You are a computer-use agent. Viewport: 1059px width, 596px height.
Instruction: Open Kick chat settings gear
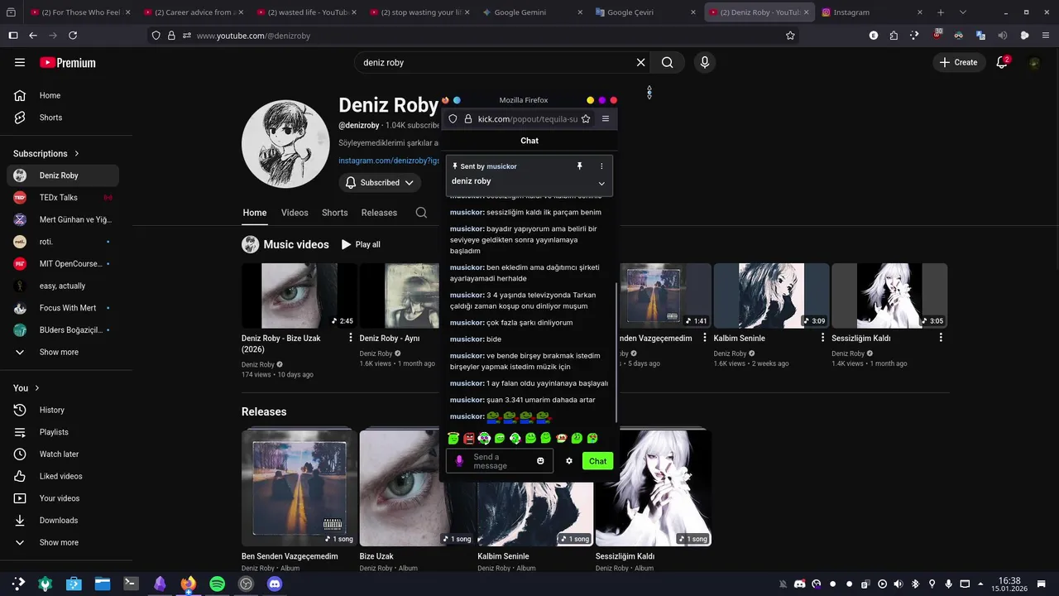569,461
